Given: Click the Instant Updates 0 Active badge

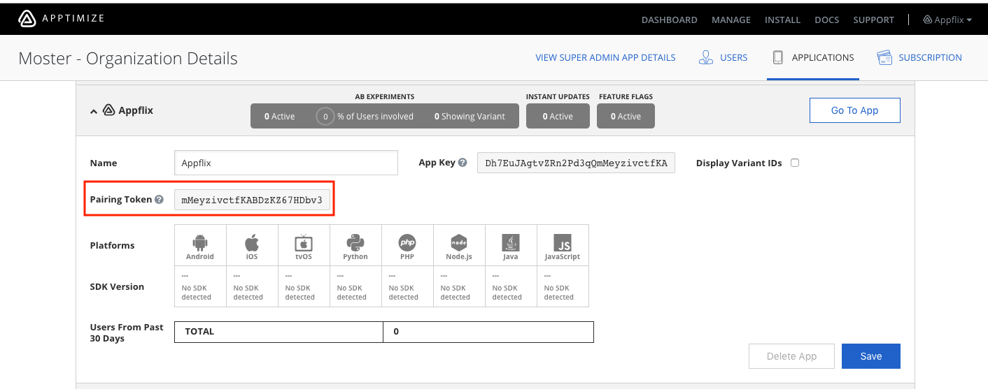Looking at the screenshot, I should point(558,117).
